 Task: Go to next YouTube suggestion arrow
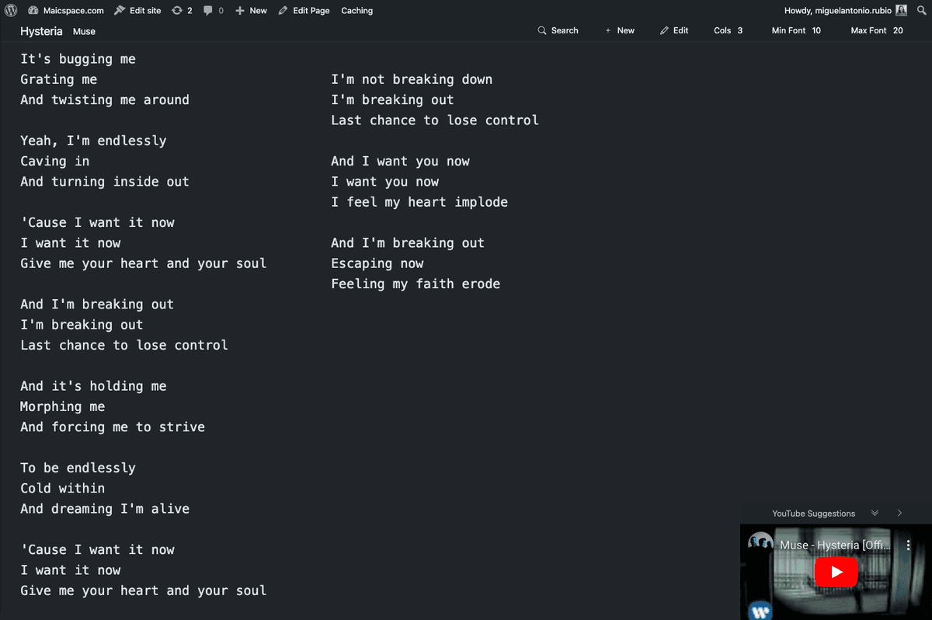[x=899, y=513]
